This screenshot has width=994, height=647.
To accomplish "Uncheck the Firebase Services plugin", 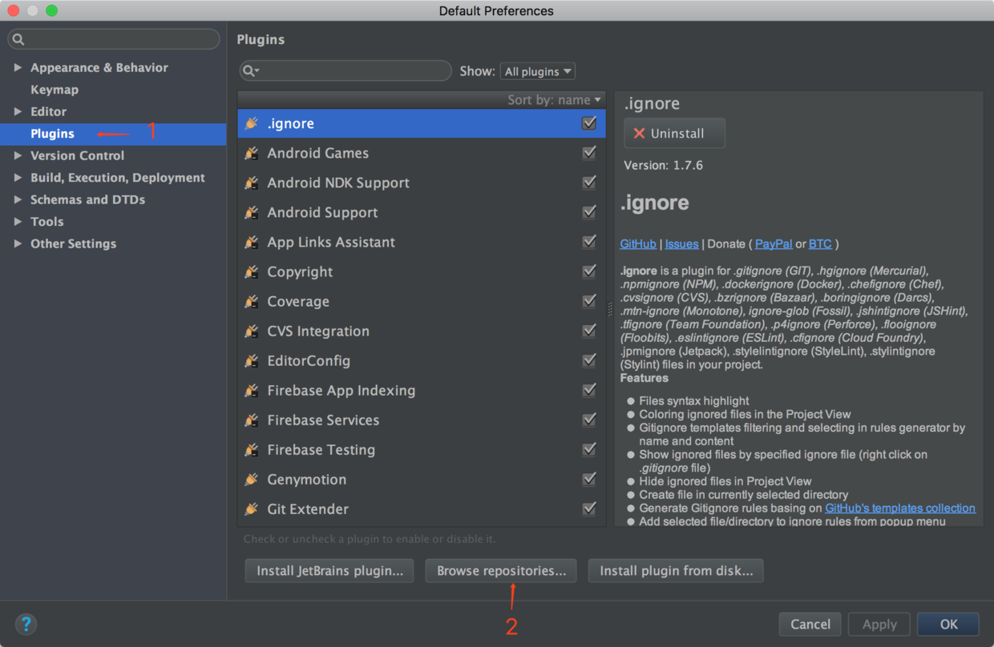I will point(589,419).
